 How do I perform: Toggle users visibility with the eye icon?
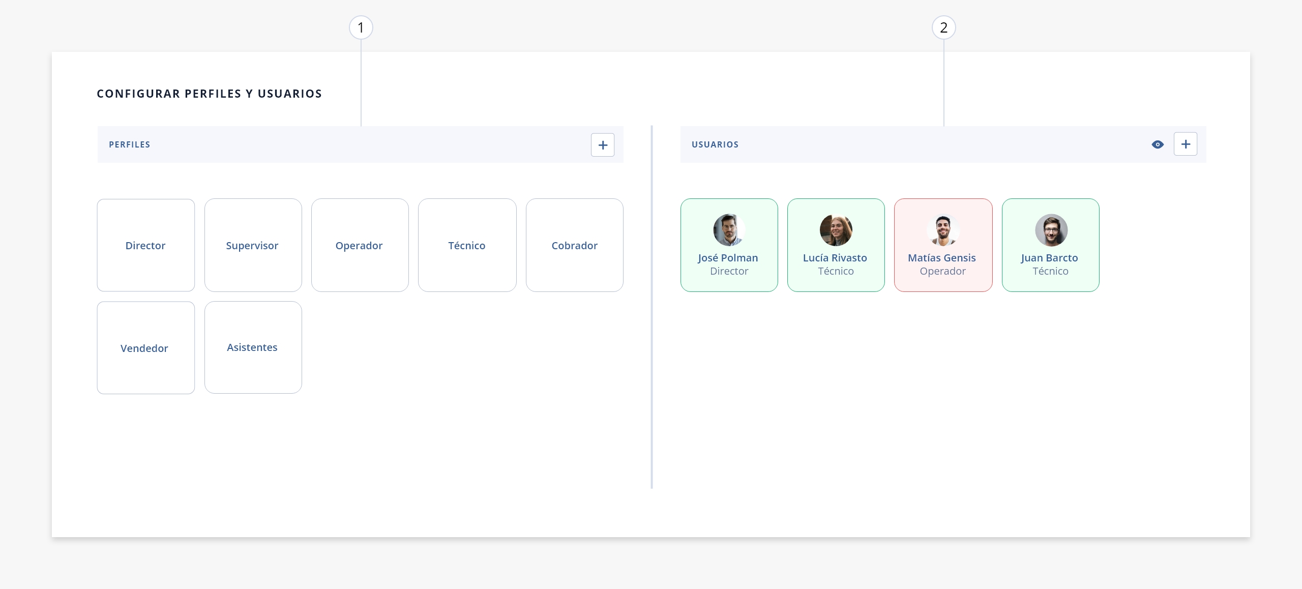(x=1158, y=144)
